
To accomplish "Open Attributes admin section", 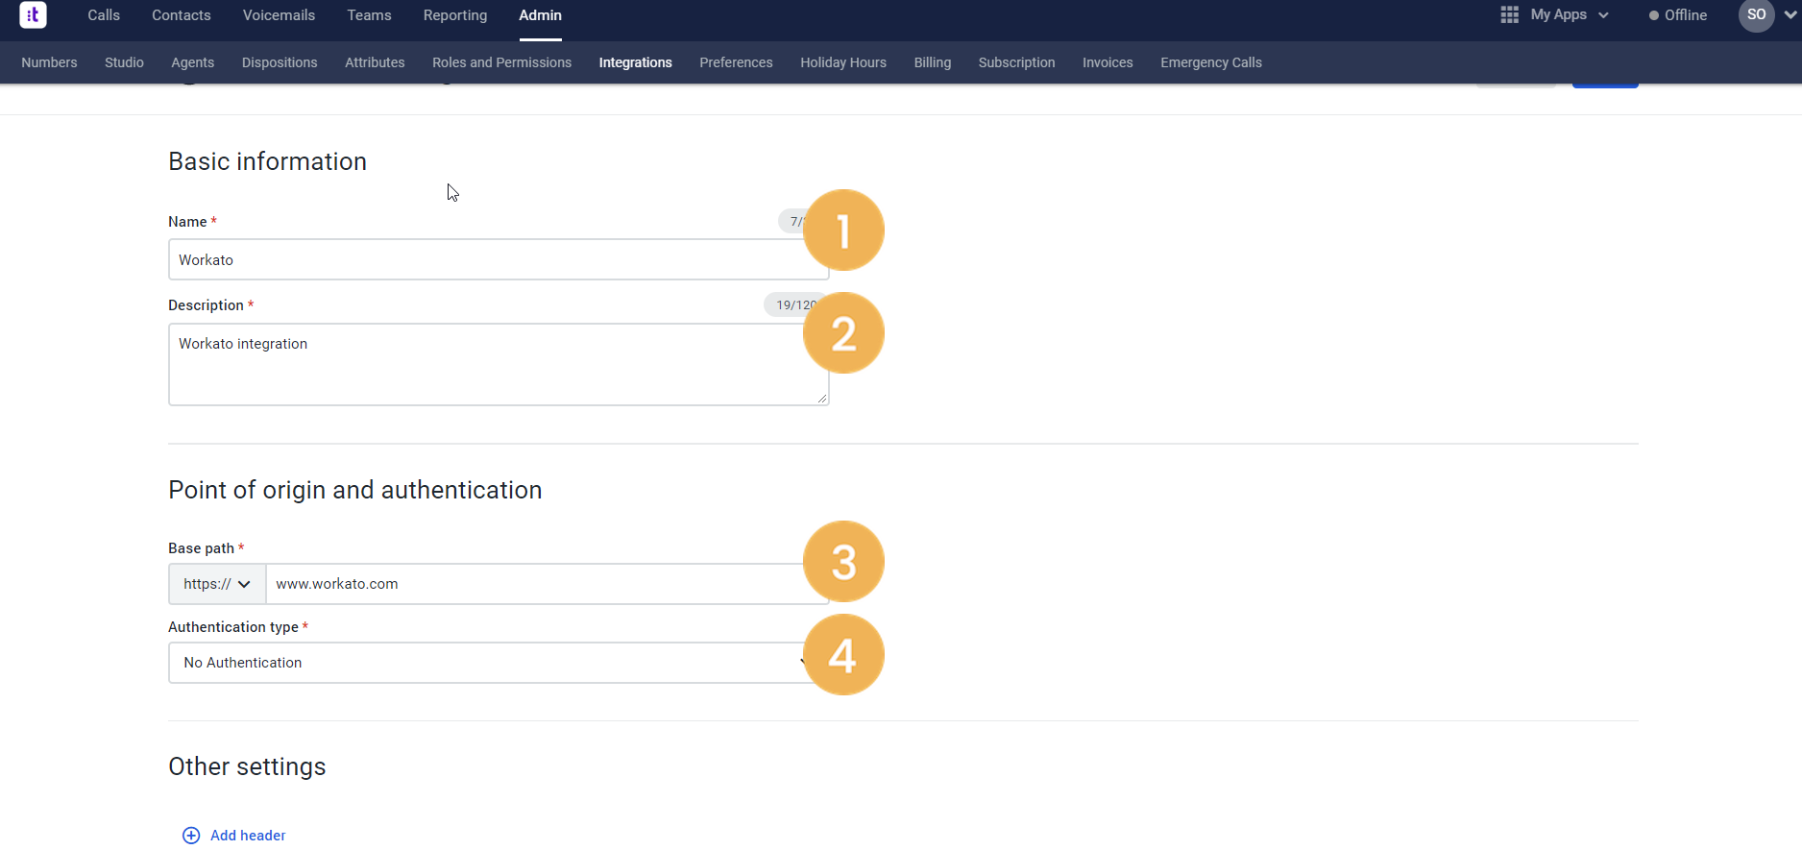I will tap(375, 62).
